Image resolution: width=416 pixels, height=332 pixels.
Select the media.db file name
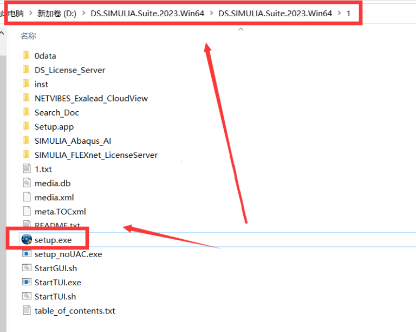[53, 183]
